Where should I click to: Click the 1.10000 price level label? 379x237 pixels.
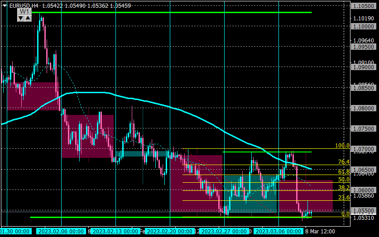click(x=364, y=26)
